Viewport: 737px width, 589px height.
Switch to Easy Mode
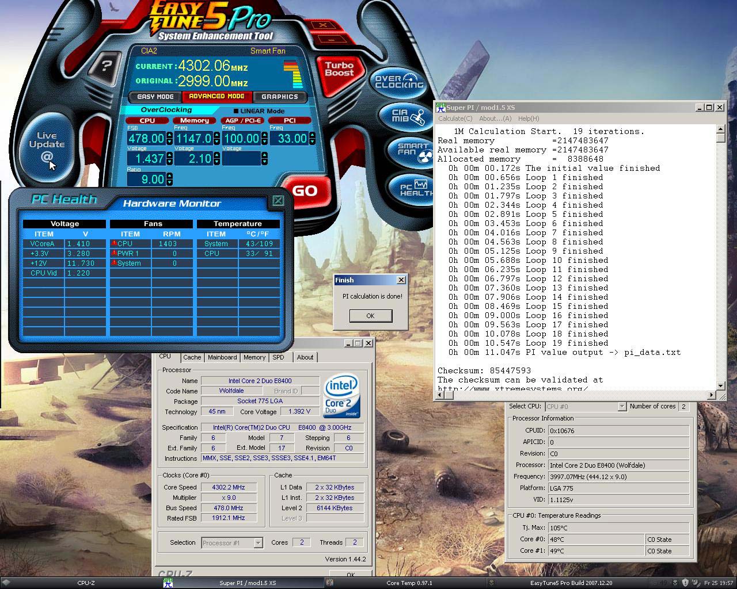(x=155, y=97)
